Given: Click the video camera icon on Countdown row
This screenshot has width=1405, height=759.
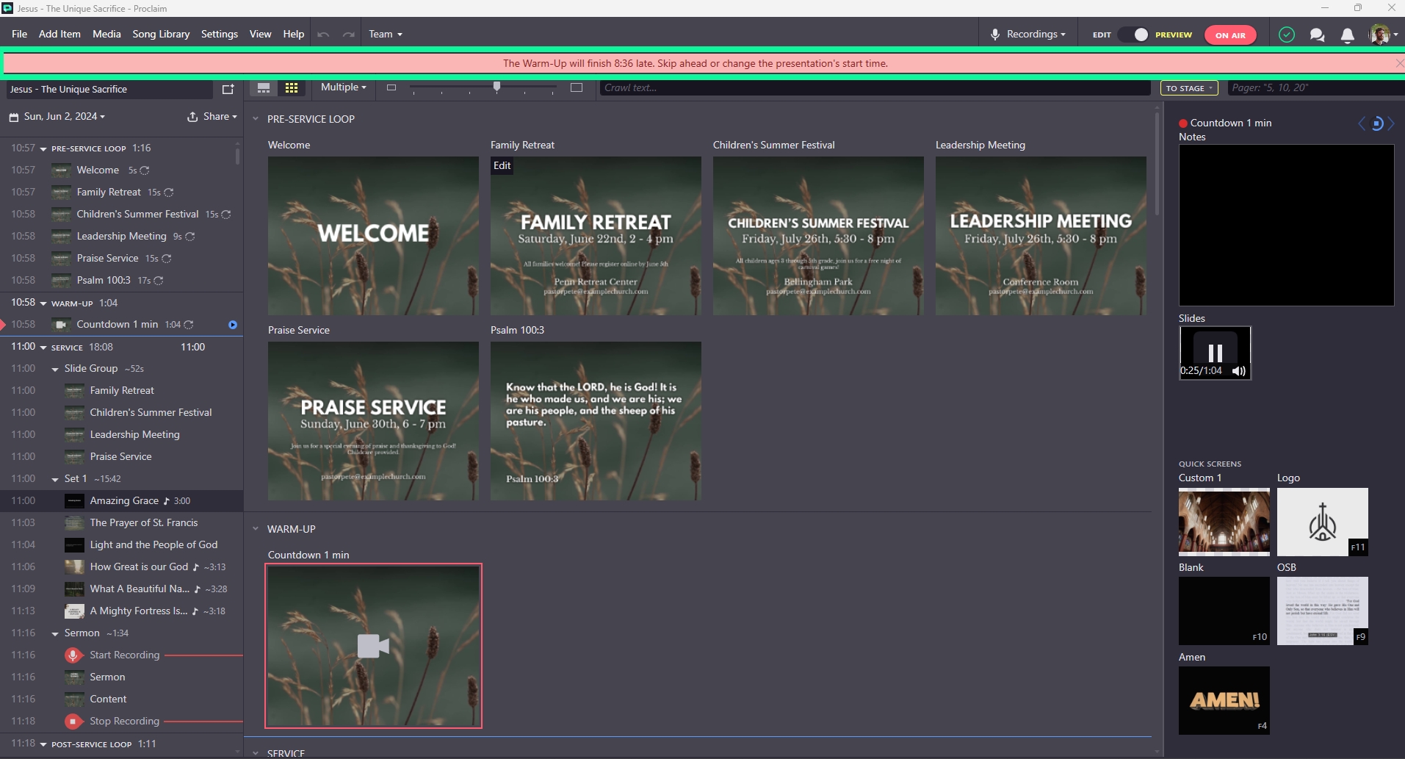Looking at the screenshot, I should (x=61, y=325).
